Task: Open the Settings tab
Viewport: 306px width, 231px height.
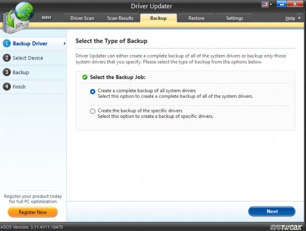Action: point(234,18)
